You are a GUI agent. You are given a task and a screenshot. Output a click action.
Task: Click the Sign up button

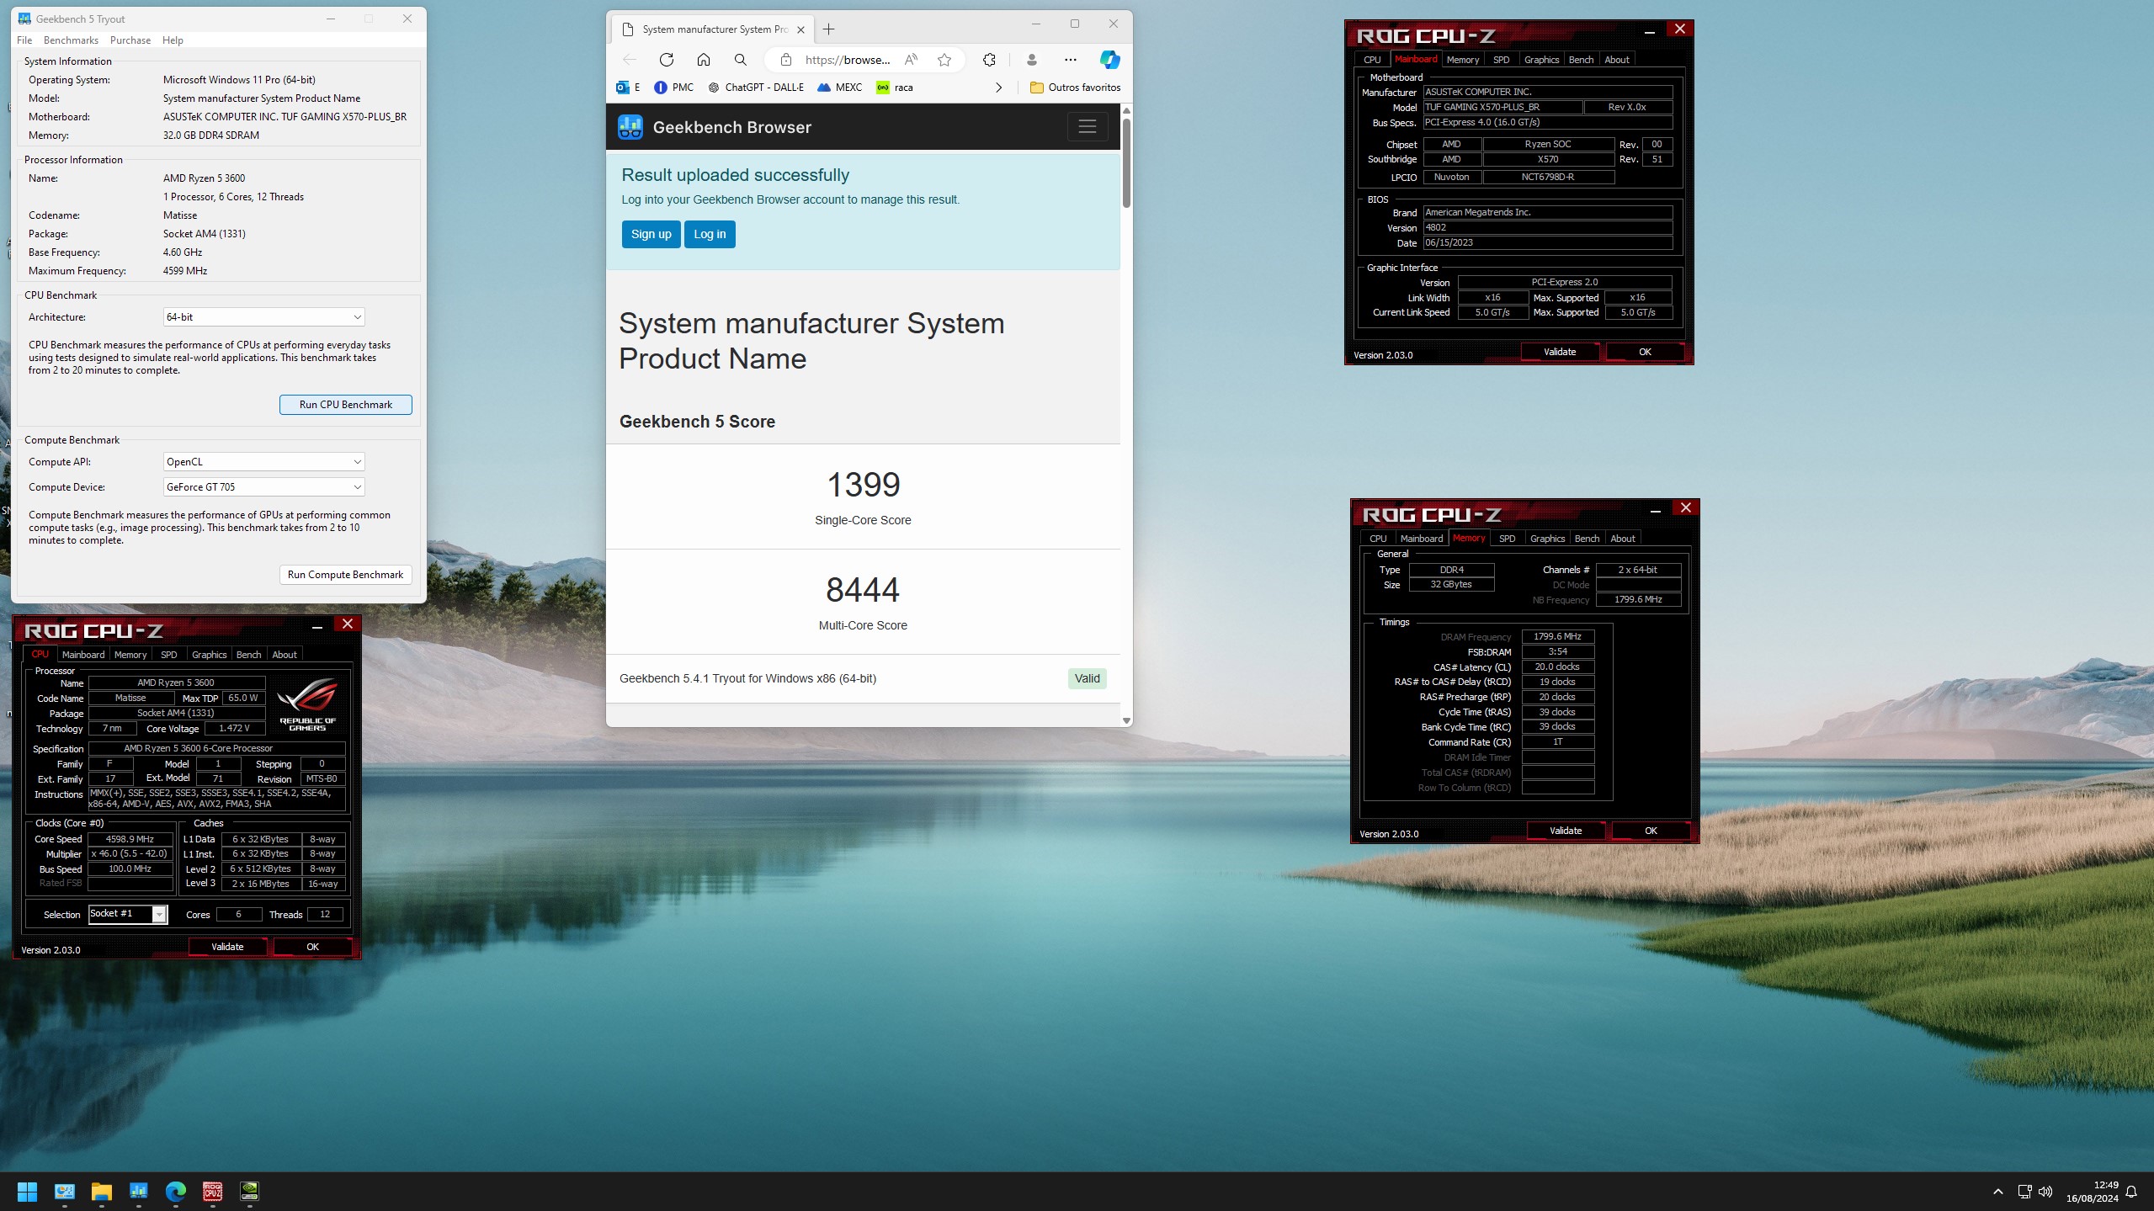652,235
